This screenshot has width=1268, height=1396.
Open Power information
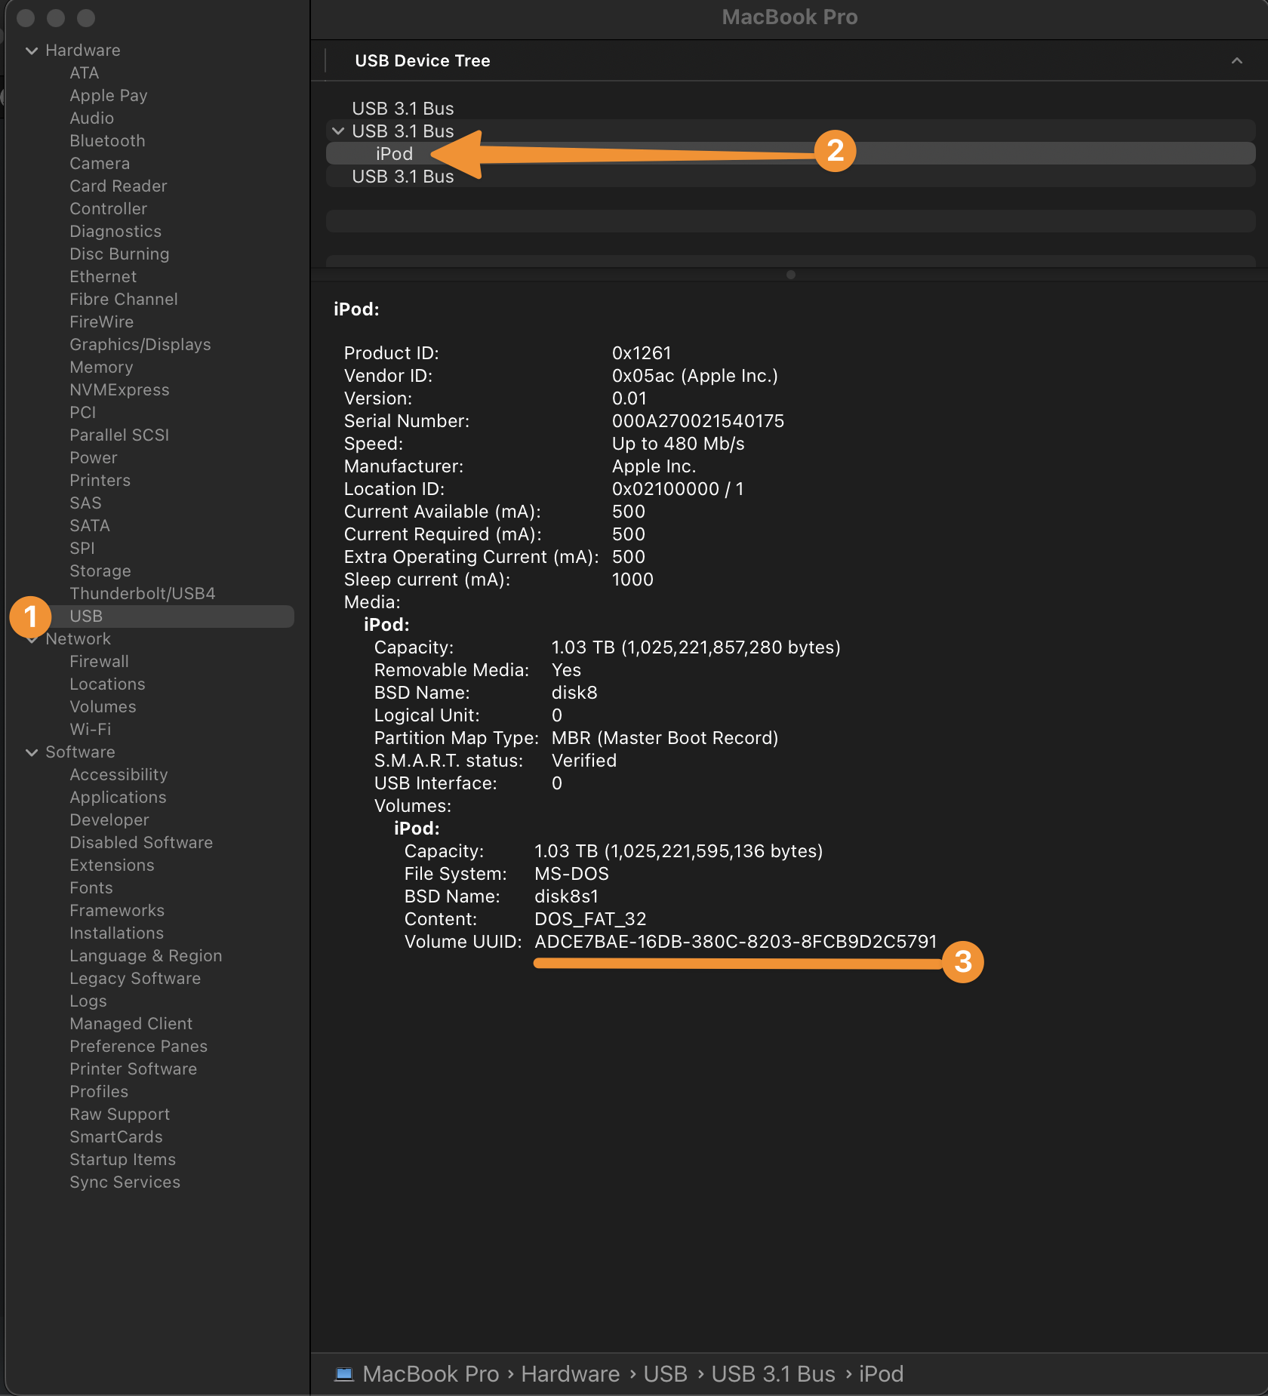tap(94, 458)
